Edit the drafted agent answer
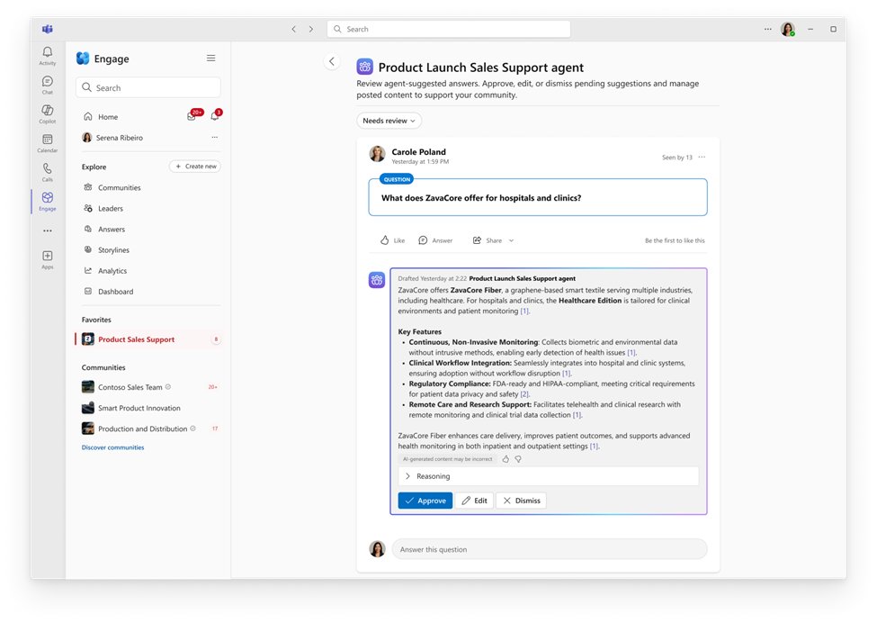This screenshot has height=623, width=877. tap(474, 501)
